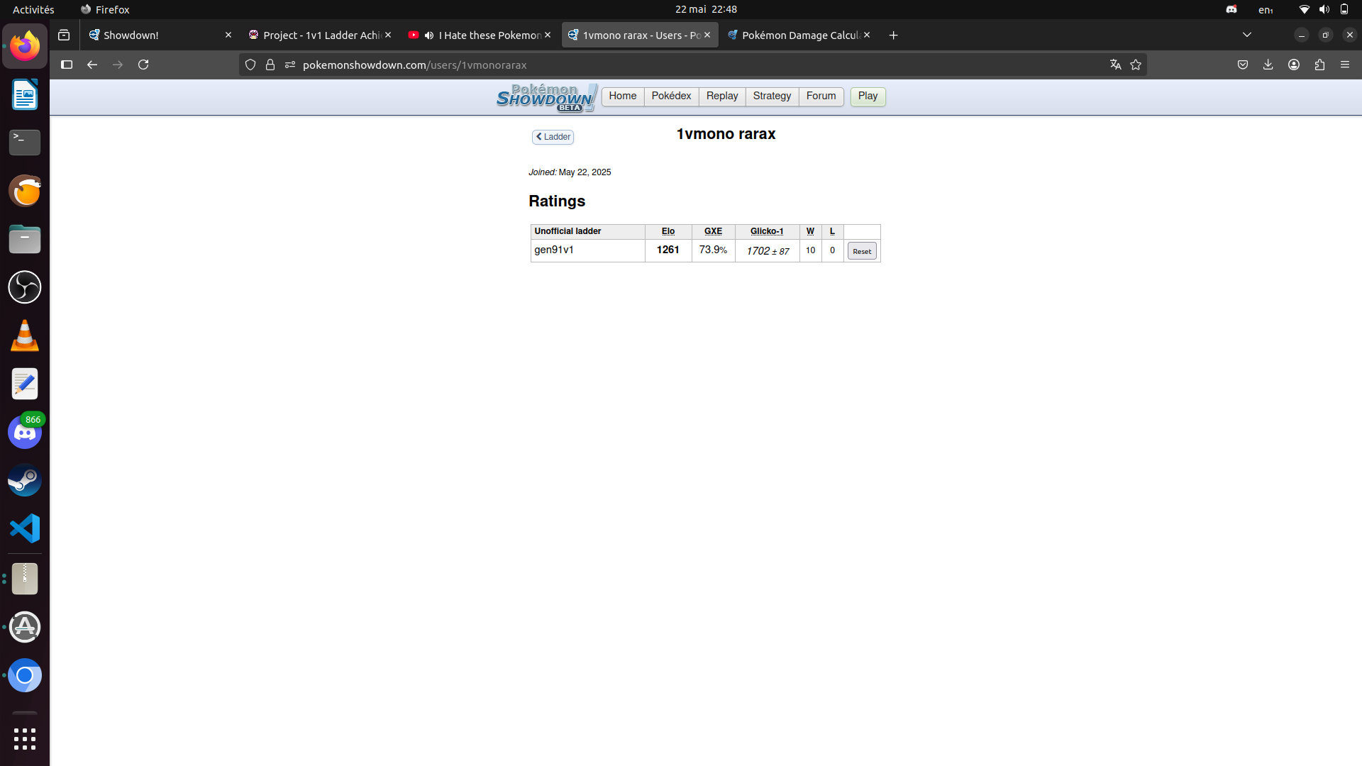Viewport: 1362px width, 766px height.
Task: Open the clock calendar 22 mai 22:48
Action: [x=706, y=9]
